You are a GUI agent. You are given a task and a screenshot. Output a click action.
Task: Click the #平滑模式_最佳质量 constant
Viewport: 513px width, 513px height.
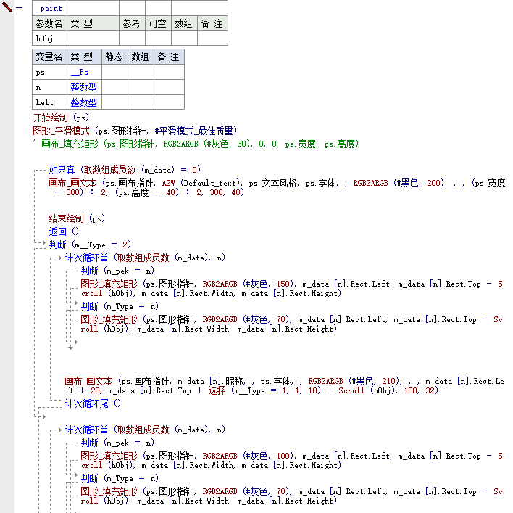[x=193, y=131]
